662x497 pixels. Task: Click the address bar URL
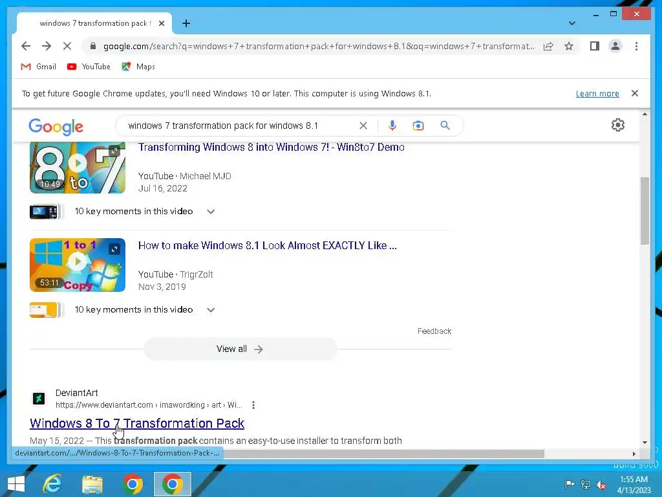tap(319, 46)
